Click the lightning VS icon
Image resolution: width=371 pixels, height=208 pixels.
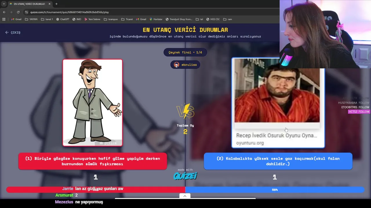(x=185, y=112)
